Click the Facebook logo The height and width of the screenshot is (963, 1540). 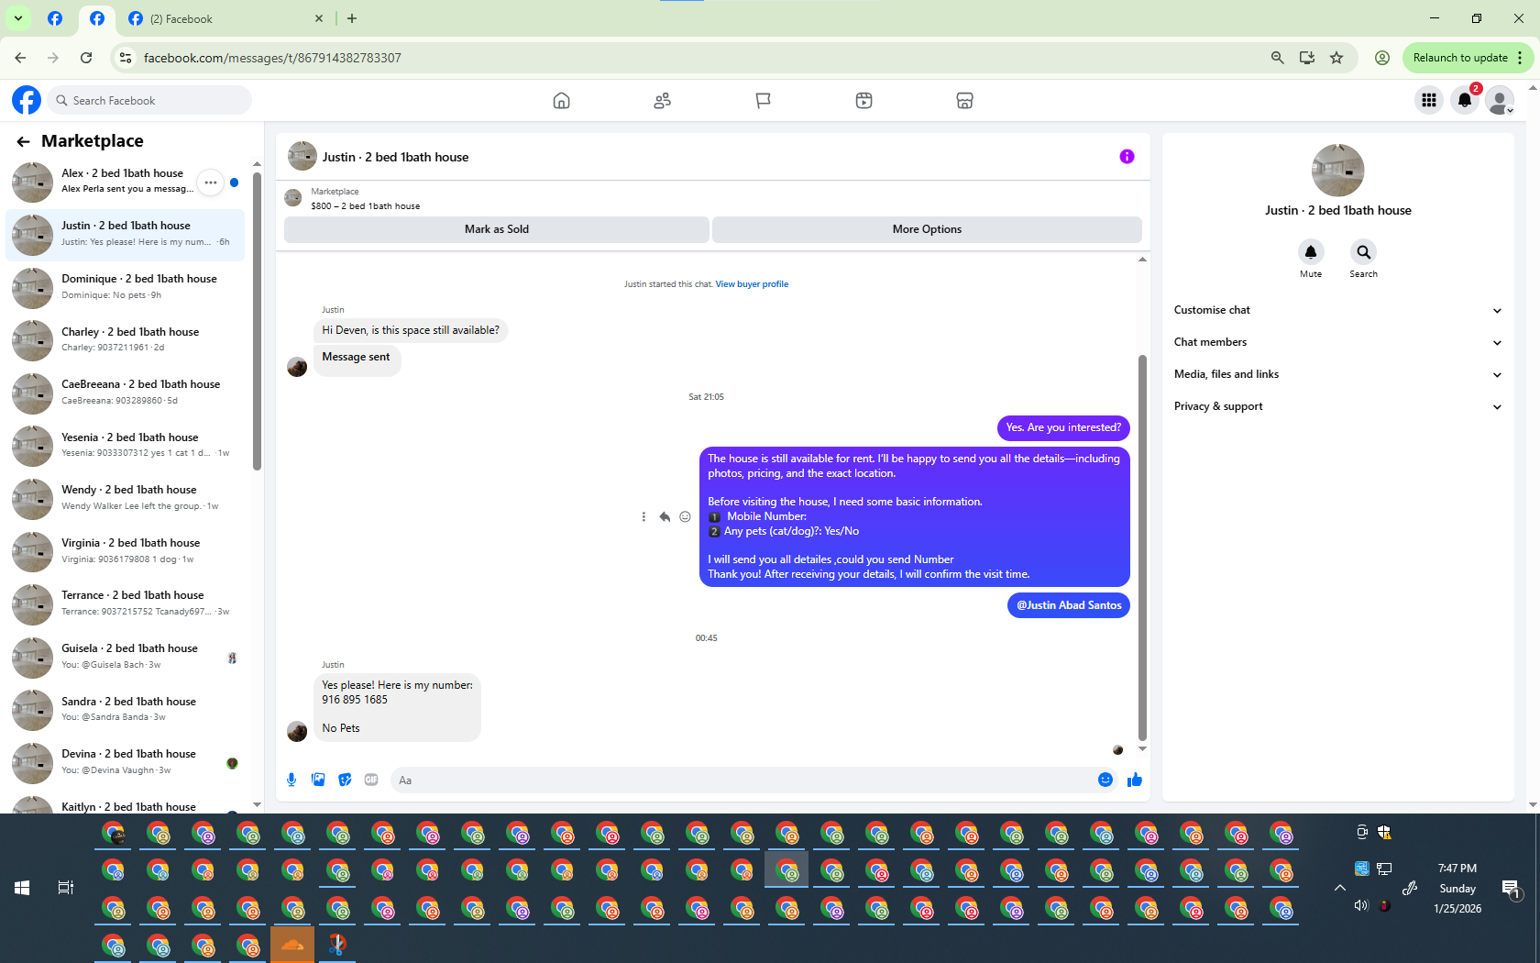click(x=27, y=100)
